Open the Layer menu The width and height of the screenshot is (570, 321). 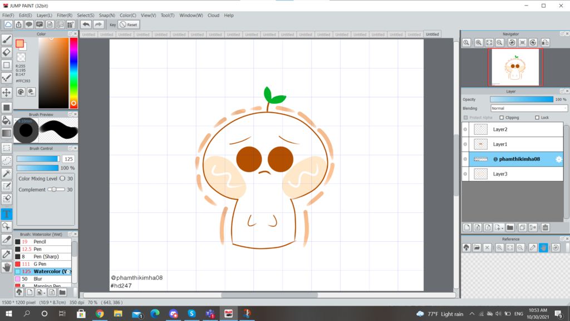45,15
